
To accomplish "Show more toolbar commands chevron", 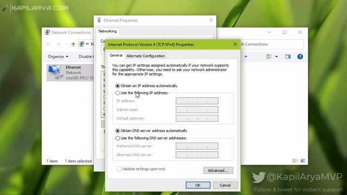I will (246, 56).
